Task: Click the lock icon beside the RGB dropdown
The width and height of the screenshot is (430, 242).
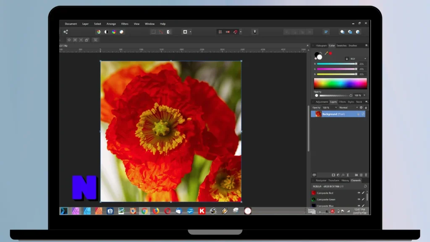Action: click(x=346, y=59)
